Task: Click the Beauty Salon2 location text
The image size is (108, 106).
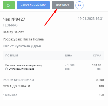Action: pos(13,32)
